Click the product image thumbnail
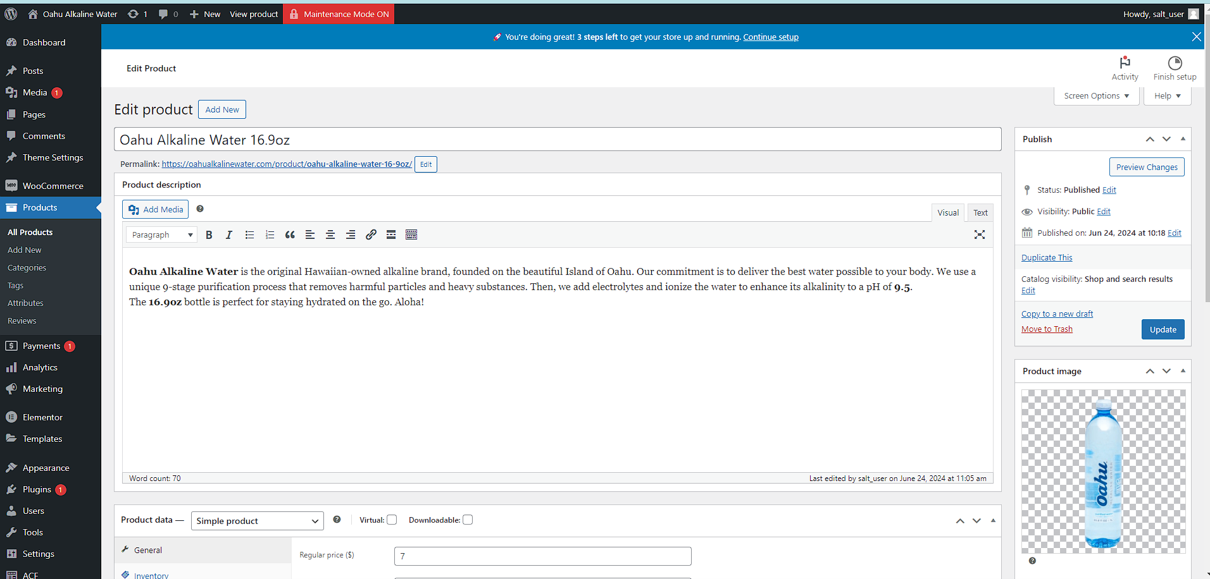 (1103, 471)
